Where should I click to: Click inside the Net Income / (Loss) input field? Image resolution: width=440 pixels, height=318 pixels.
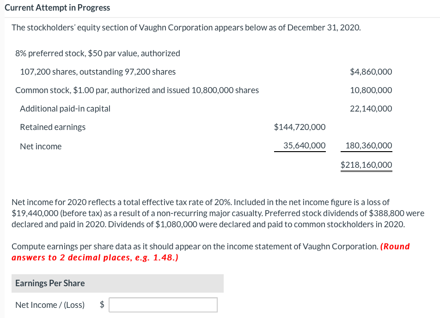[x=163, y=305]
